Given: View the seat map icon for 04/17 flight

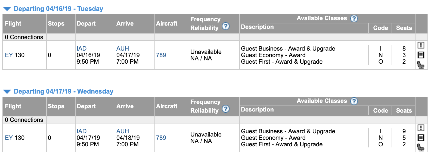Looking at the screenshot, I should [x=421, y=147].
